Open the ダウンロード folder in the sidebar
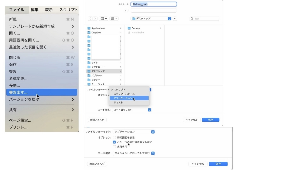304x171 pixels. [98, 67]
